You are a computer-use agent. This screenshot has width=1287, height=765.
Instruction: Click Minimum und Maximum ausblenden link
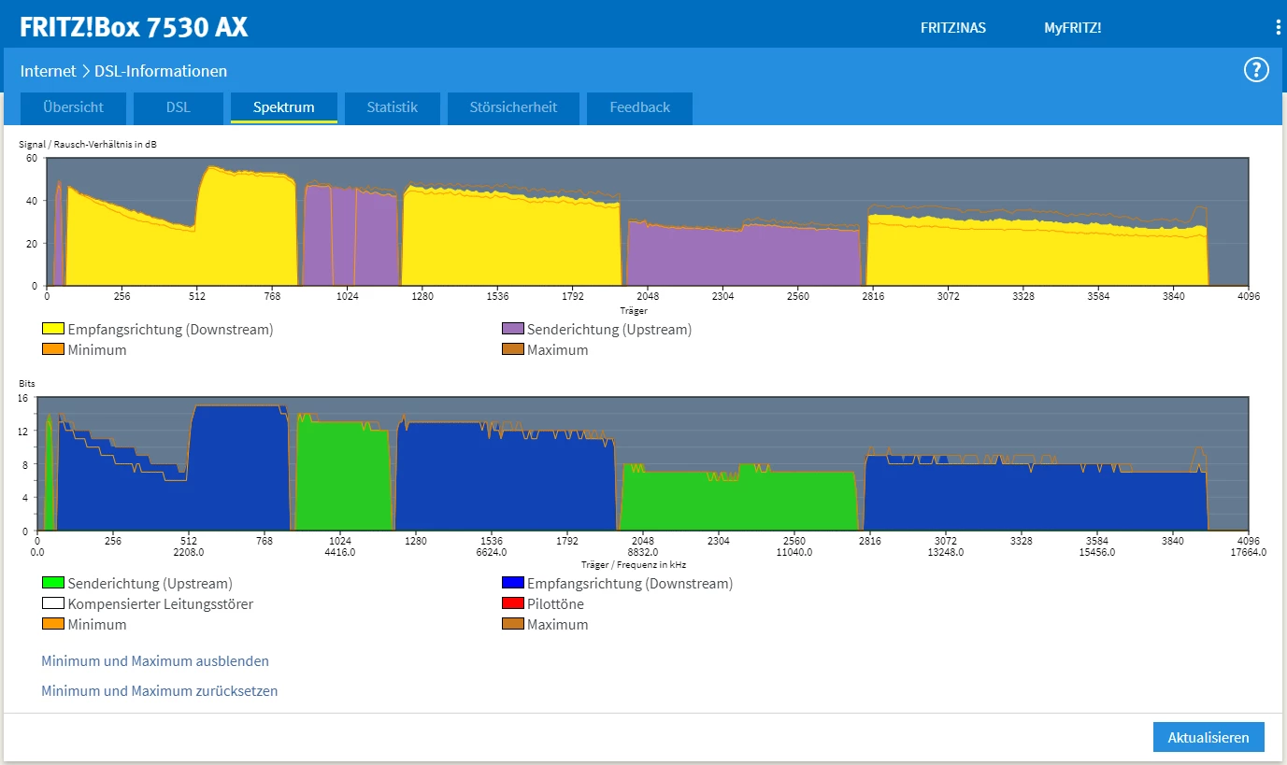pos(155,661)
